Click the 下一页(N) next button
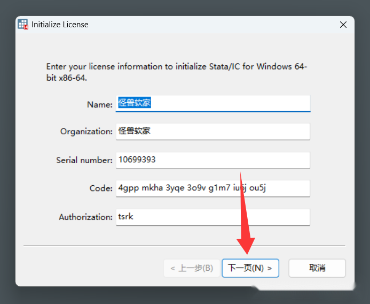The image size is (370, 304). (x=250, y=268)
